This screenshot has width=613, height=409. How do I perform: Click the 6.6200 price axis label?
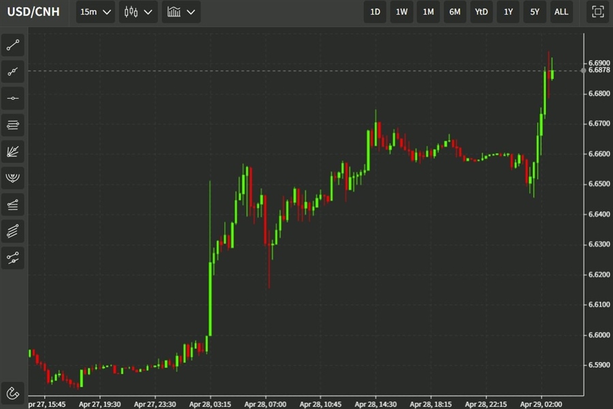(x=599, y=275)
